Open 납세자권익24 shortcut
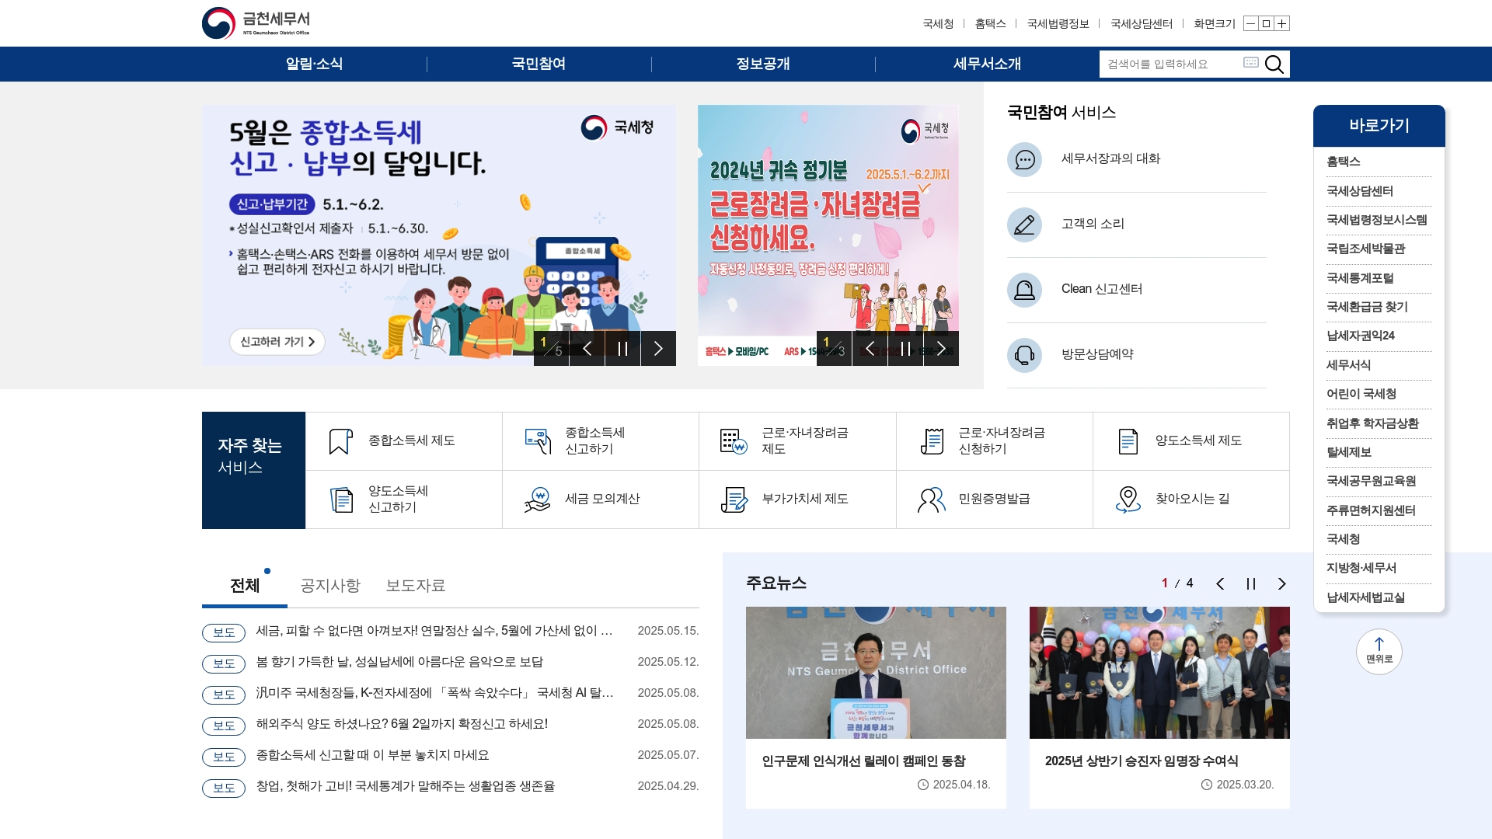 (1360, 336)
